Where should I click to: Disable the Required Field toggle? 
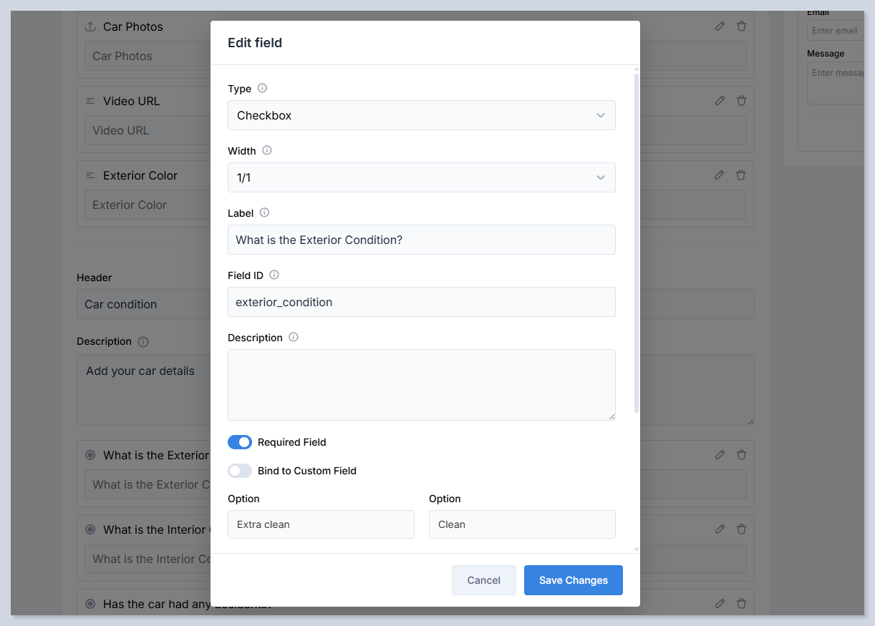coord(240,442)
